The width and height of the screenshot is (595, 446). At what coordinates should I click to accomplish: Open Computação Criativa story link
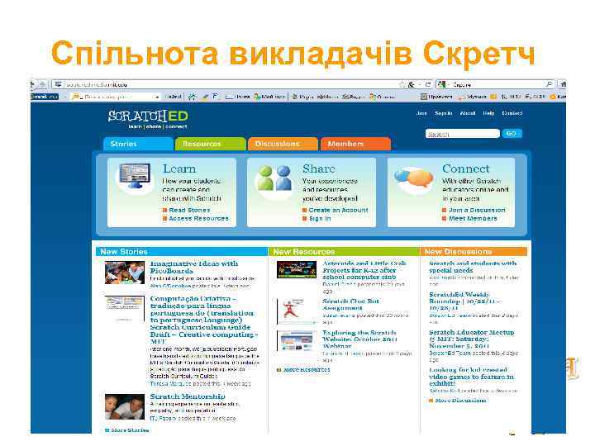tap(204, 320)
